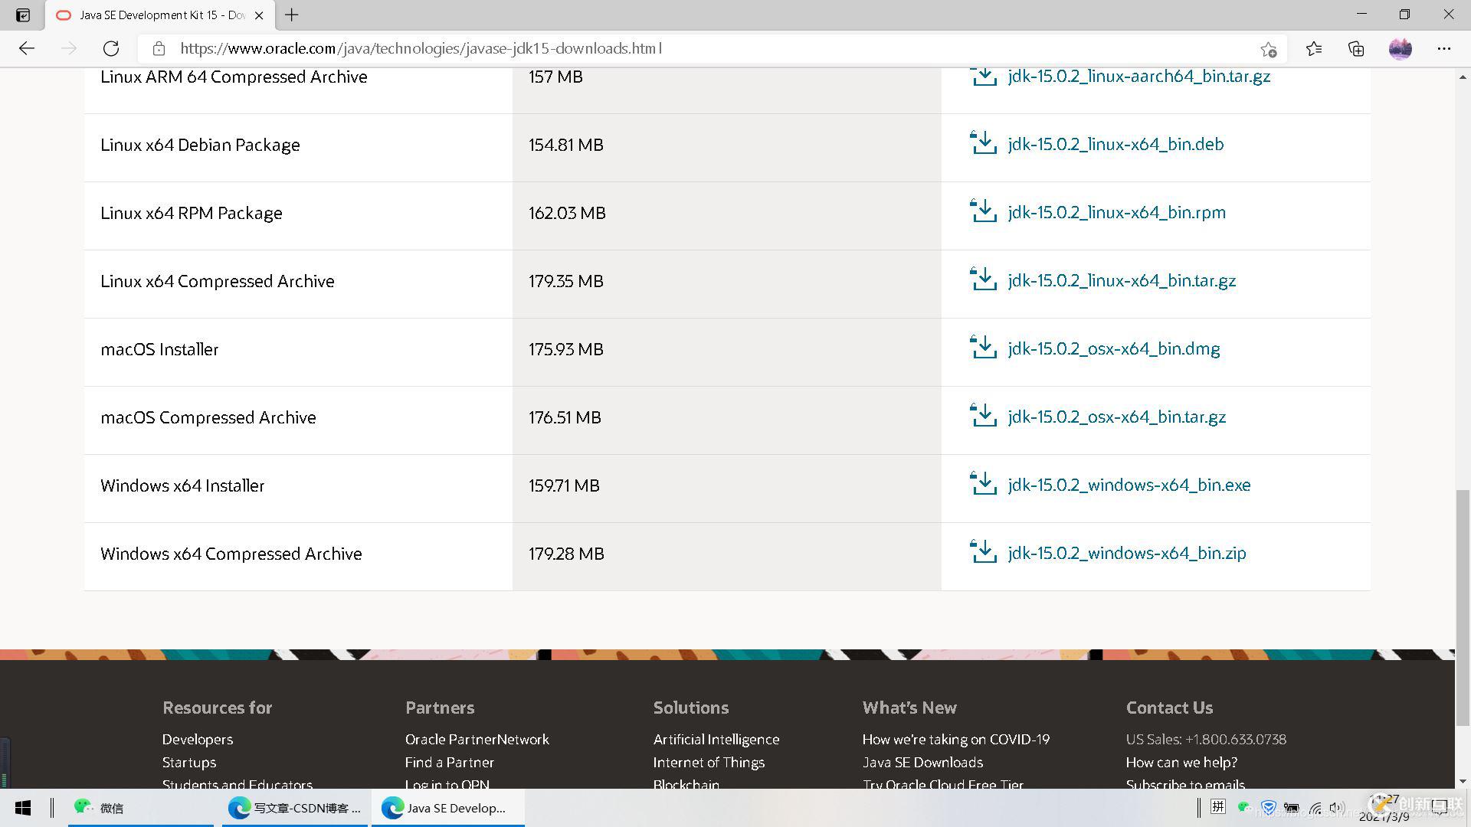Refresh the current page

(111, 48)
